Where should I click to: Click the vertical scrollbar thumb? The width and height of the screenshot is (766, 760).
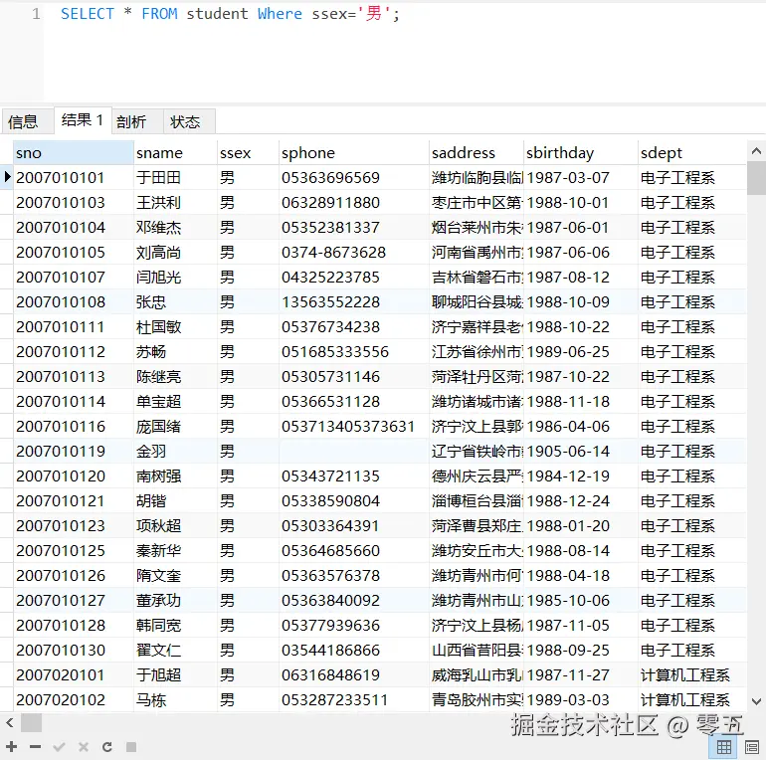coord(756,178)
